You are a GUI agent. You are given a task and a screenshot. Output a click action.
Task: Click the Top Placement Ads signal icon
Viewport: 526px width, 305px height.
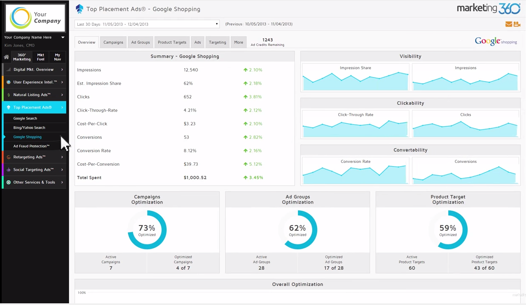pyautogui.click(x=8, y=107)
